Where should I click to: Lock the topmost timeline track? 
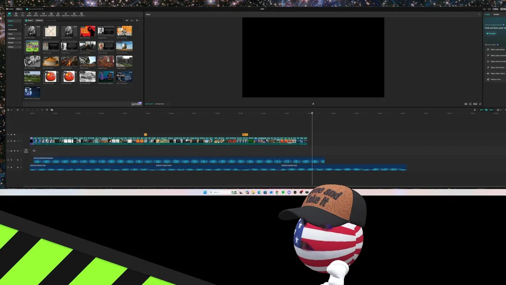11,135
